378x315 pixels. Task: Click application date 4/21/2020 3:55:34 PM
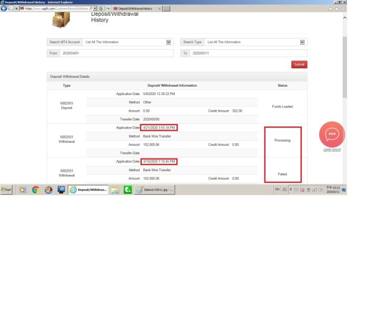point(159,128)
